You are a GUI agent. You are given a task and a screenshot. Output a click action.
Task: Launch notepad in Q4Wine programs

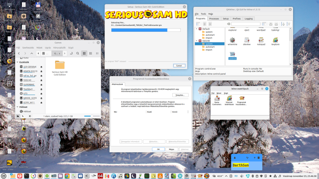261,41
